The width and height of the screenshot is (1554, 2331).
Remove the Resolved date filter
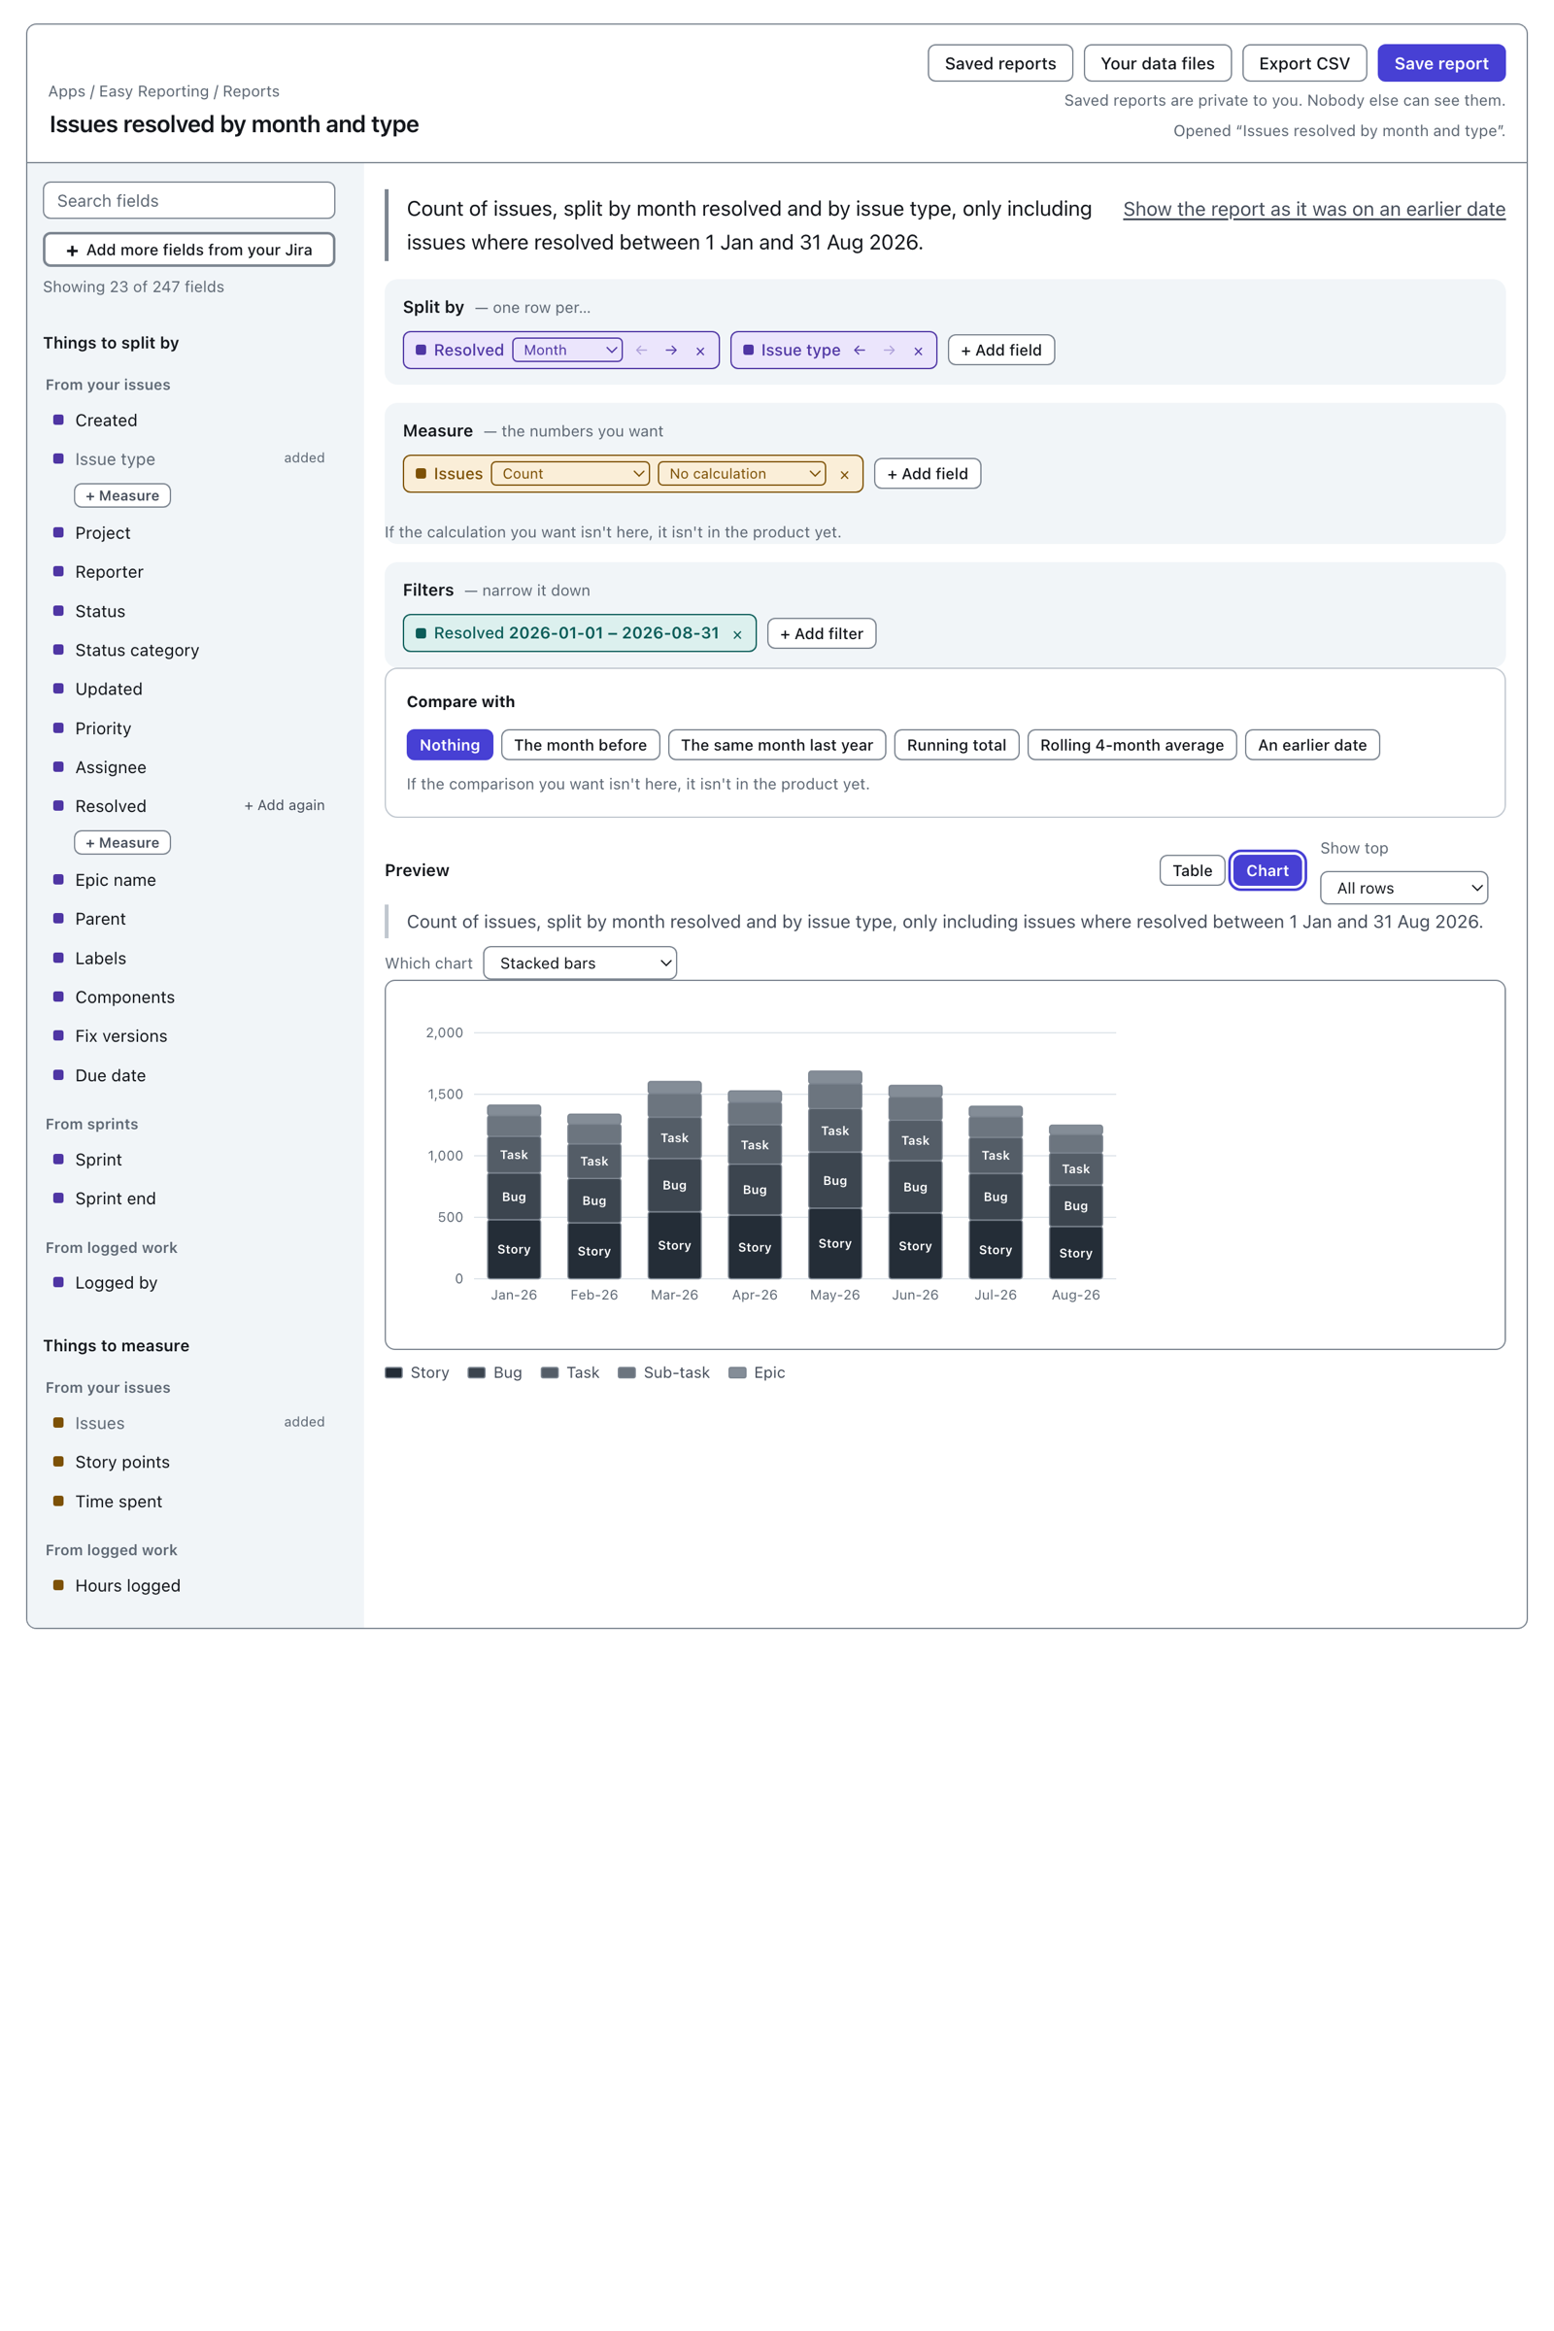pos(737,634)
